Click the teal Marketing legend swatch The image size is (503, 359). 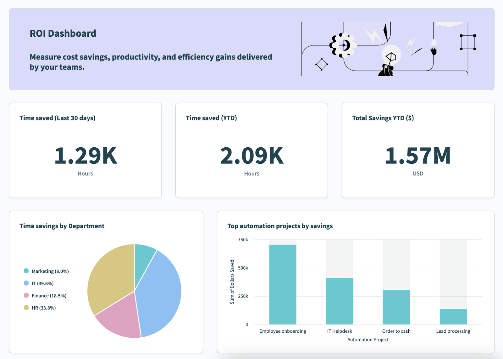(x=26, y=271)
